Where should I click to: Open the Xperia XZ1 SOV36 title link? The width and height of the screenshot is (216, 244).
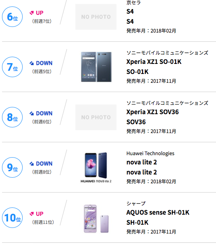[152, 112]
